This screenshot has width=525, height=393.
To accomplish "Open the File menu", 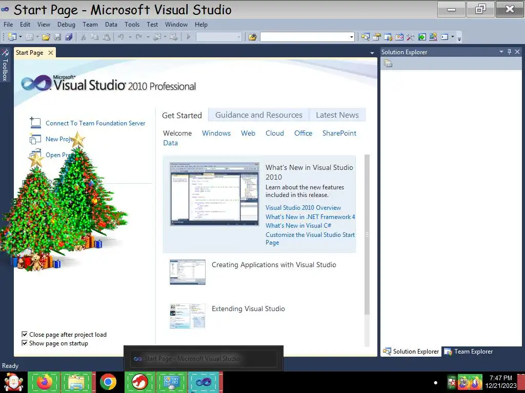I will (8, 25).
